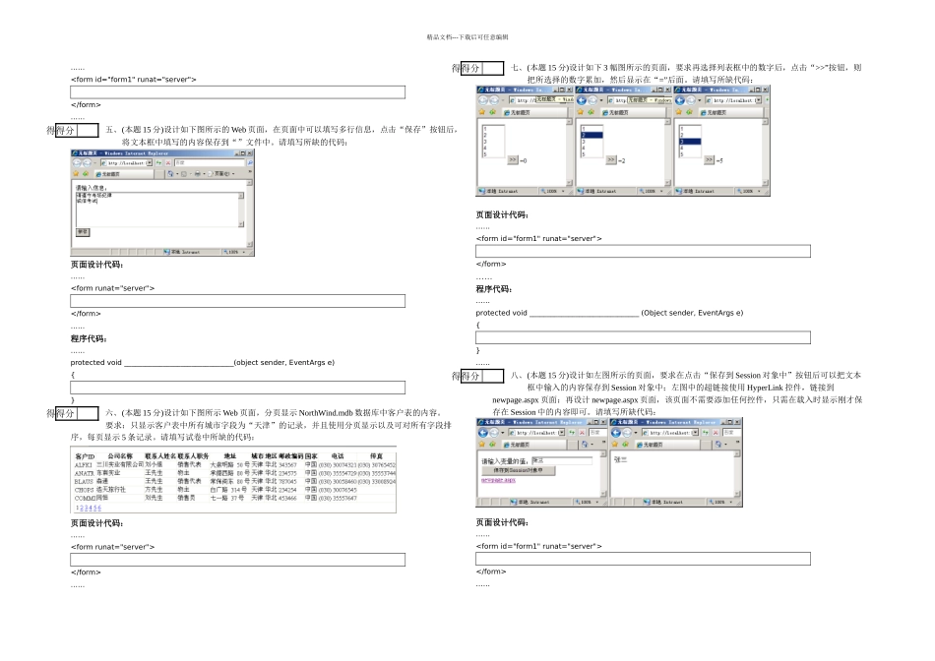Click page link 6 in the customer table pager
935x661 pixels.
click(x=99, y=508)
